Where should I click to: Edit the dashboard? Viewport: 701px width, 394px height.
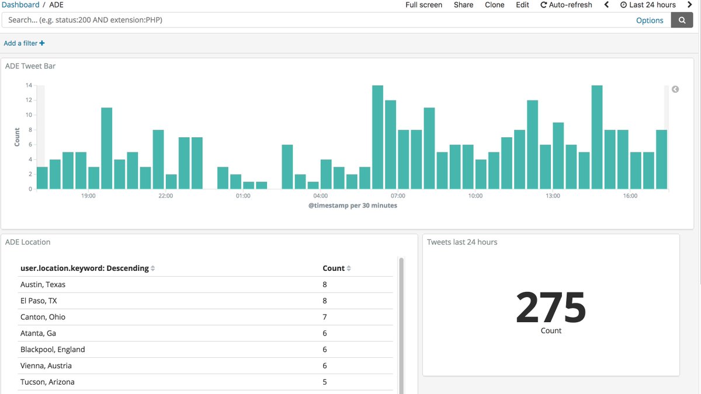523,5
